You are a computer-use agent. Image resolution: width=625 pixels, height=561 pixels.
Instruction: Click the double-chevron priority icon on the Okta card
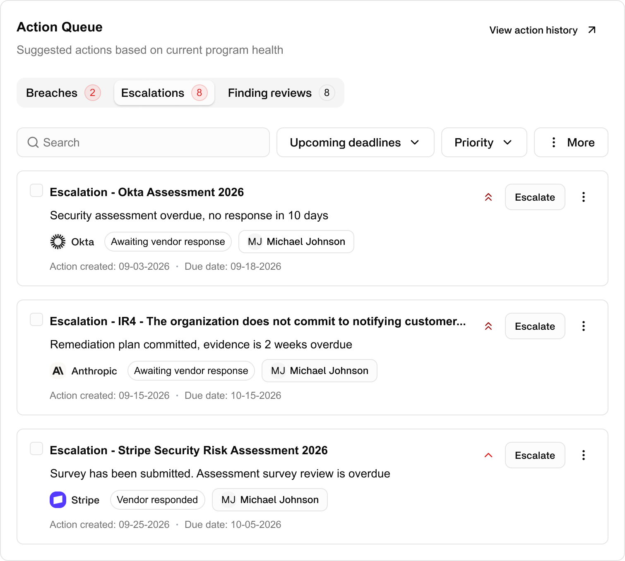tap(488, 197)
